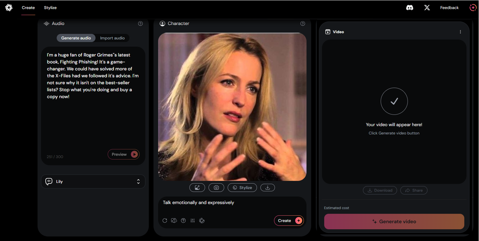Click the upload image button below portrait
The width and height of the screenshot is (479, 241).
tap(197, 188)
